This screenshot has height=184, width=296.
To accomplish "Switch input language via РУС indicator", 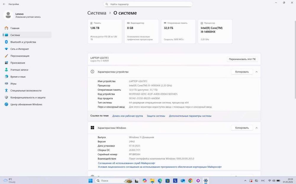I will coord(263,181).
